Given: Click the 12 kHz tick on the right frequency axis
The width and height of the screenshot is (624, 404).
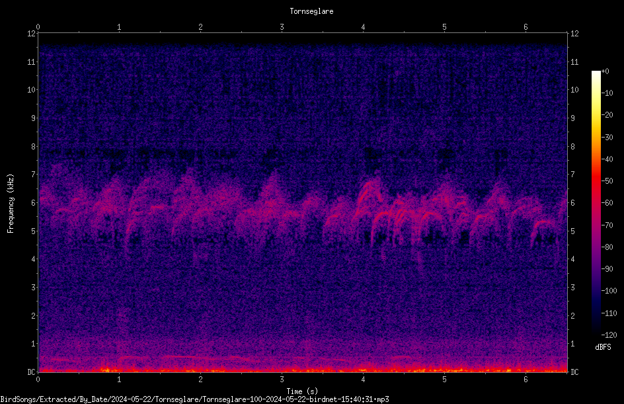Looking at the screenshot, I should click(574, 34).
